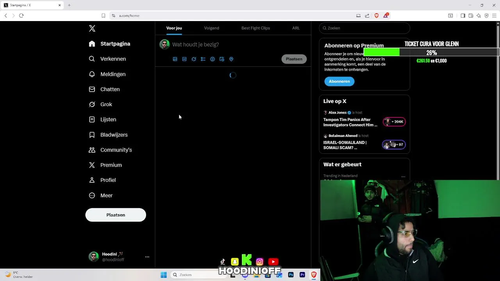
Task: Click the grey Plaatsen button in composer
Action: coord(294,59)
